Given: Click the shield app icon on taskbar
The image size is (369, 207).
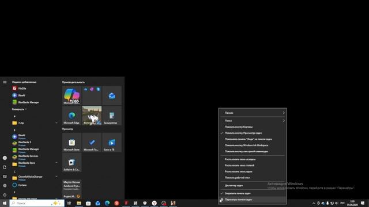Looking at the screenshot, I should click(145, 203).
